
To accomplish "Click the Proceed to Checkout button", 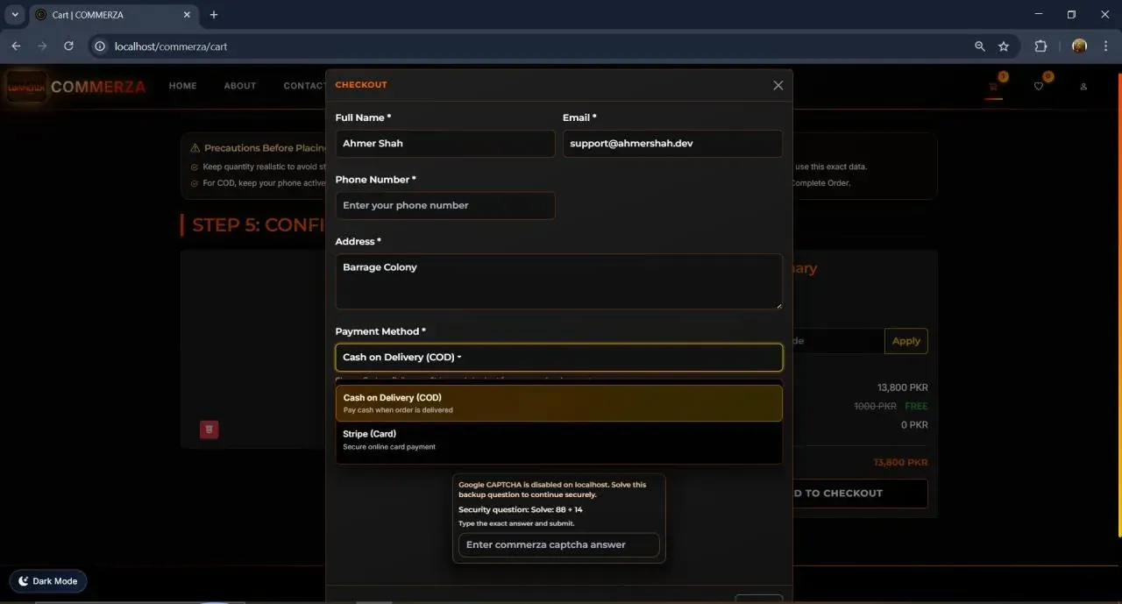I will [x=859, y=493].
